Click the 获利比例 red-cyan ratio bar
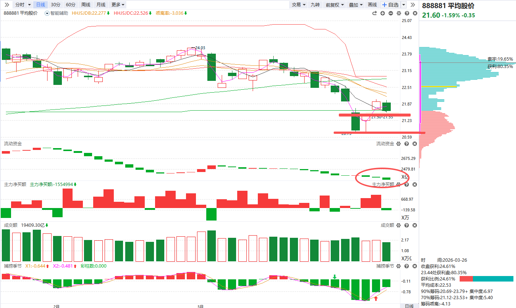Viewport: 516px width, 308px height. (x=486, y=279)
